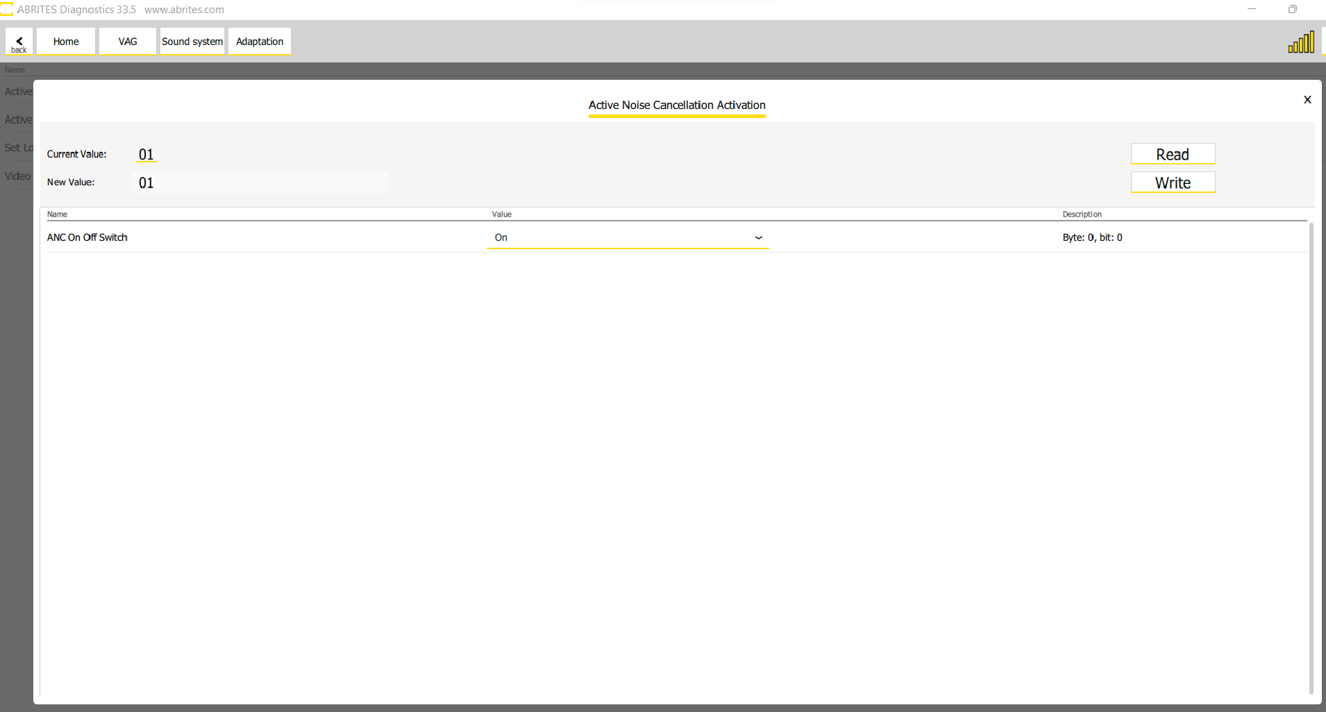Check the signal strength indicator icon

tap(1301, 42)
